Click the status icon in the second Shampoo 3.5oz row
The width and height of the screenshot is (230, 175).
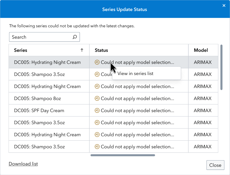[97, 122]
